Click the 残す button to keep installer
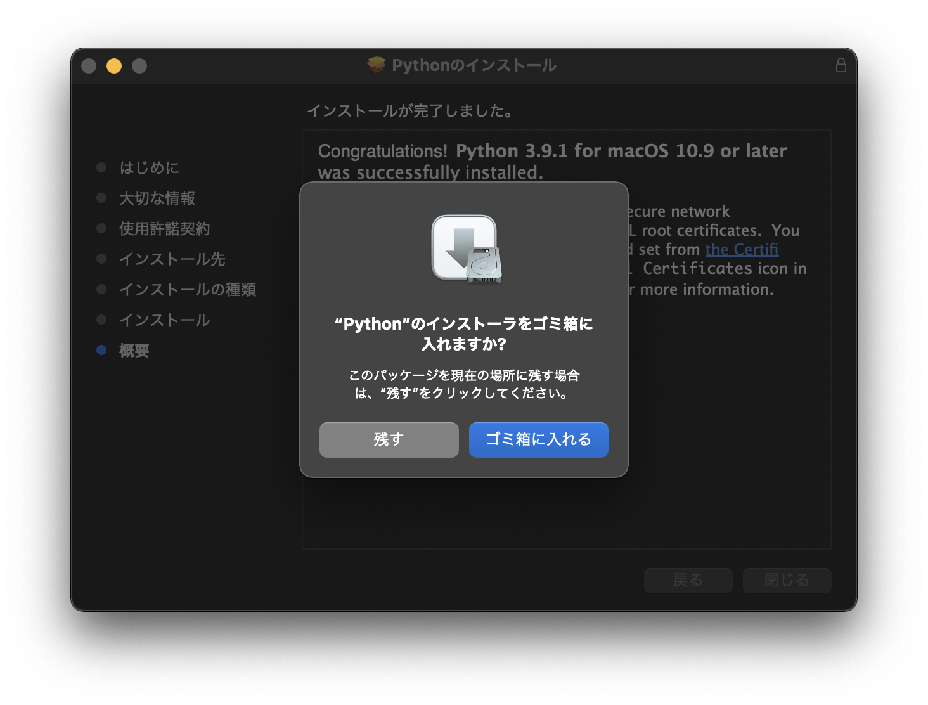The width and height of the screenshot is (928, 705). coord(389,439)
